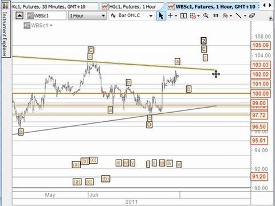
Task: Click the 101.00 price label
Action: (x=261, y=84)
